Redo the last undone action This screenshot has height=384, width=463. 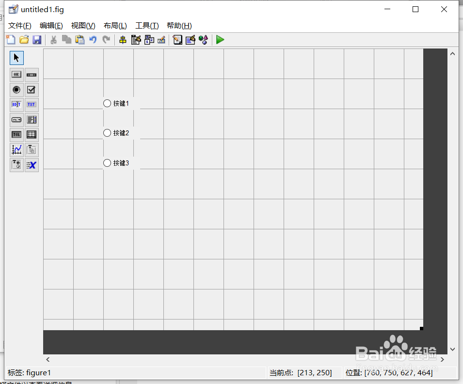(x=106, y=40)
